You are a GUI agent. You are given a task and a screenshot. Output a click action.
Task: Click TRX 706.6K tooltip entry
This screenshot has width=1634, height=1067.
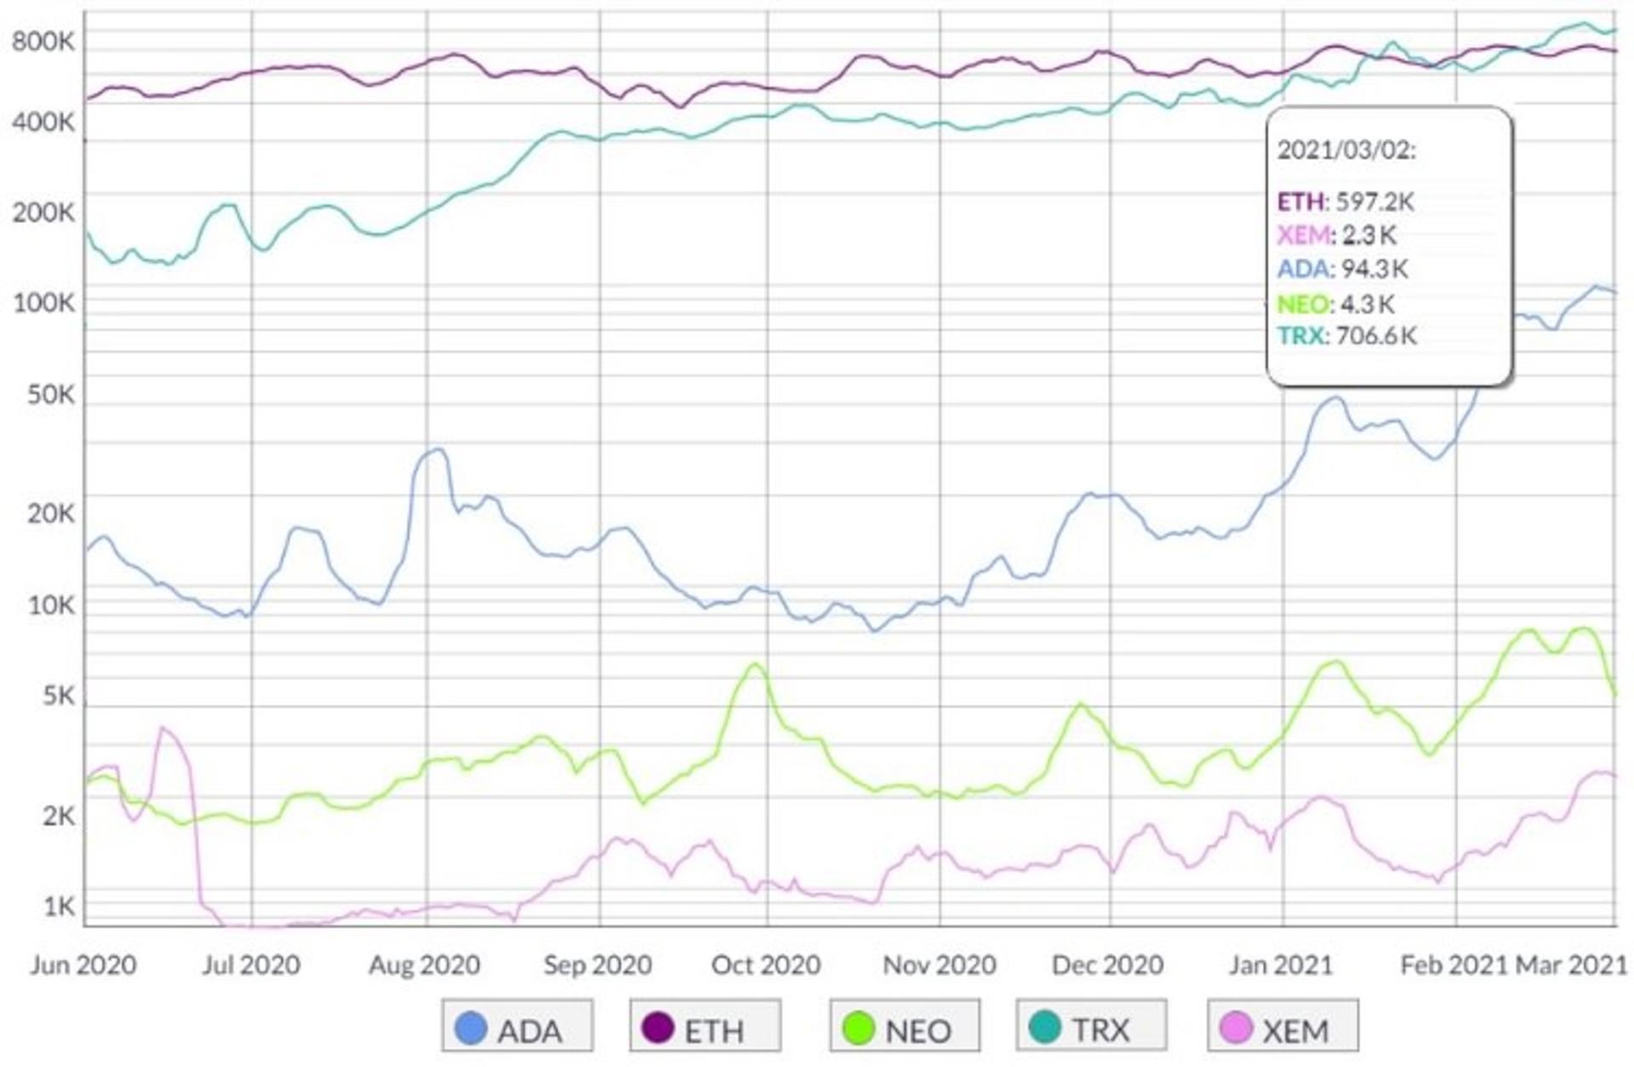coord(1347,336)
